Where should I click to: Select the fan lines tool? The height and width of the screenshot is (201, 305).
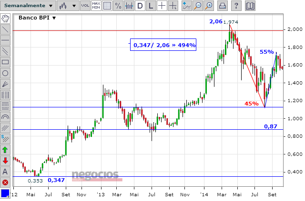[5, 84]
